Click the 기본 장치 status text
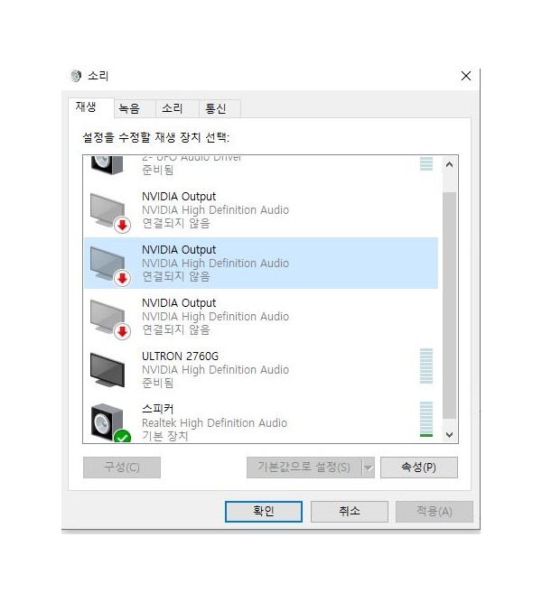 point(165,436)
